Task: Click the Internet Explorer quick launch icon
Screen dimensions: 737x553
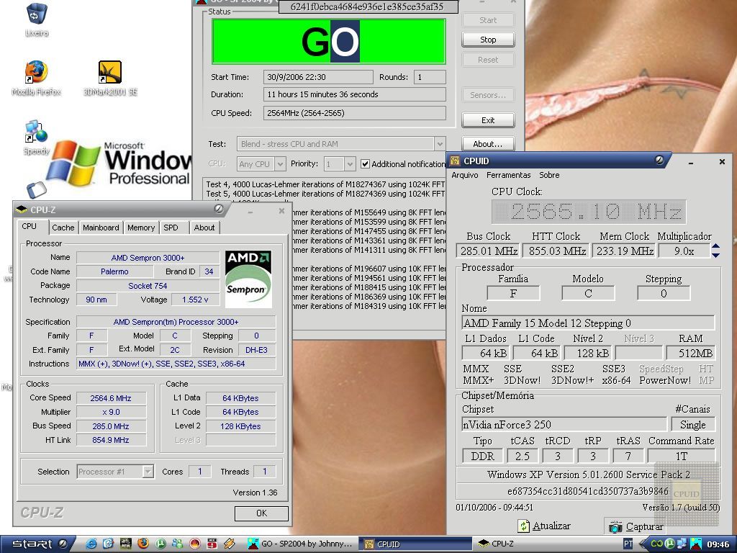Action: pyautogui.click(x=91, y=544)
